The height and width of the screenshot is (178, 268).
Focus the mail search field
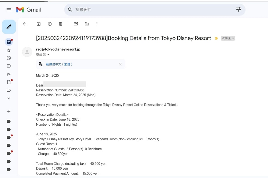[155, 10]
